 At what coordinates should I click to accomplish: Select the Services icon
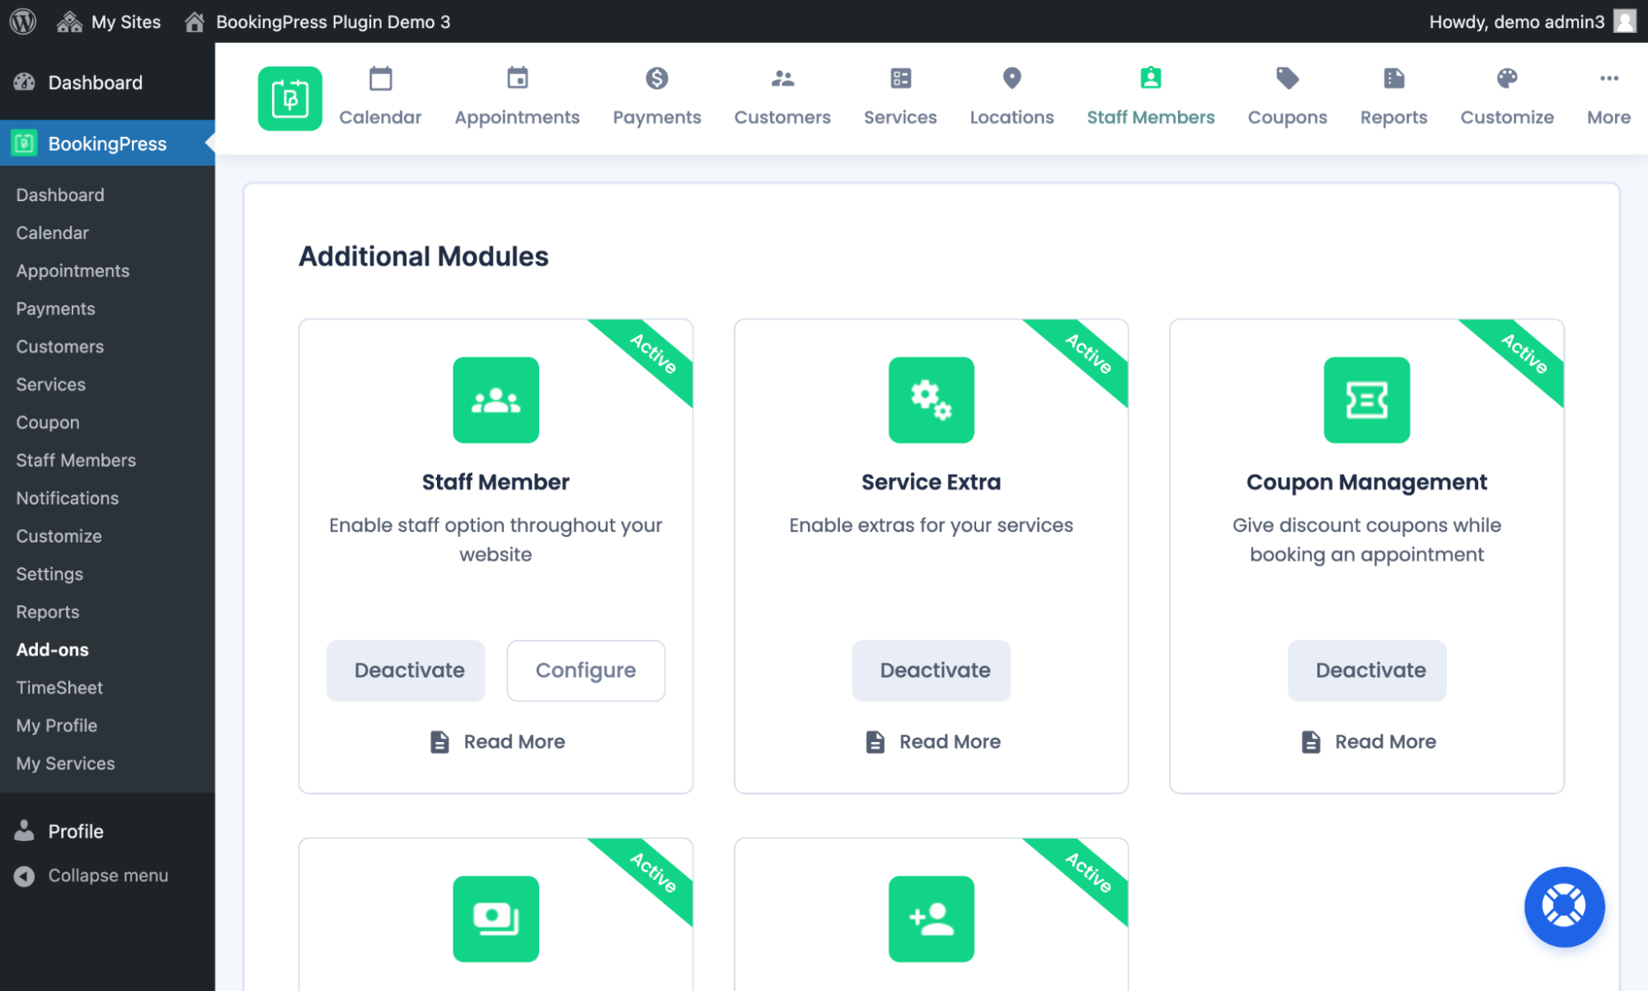click(899, 78)
